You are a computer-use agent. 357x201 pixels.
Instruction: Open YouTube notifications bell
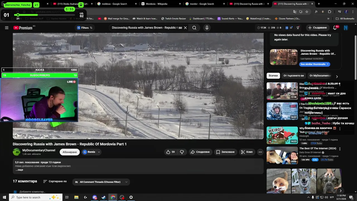(335, 28)
